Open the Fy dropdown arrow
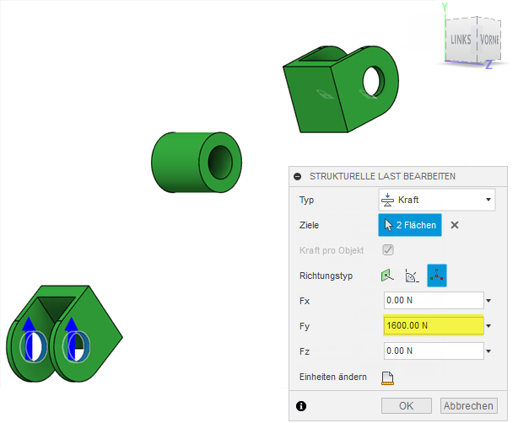This screenshot has height=423, width=518. [488, 326]
